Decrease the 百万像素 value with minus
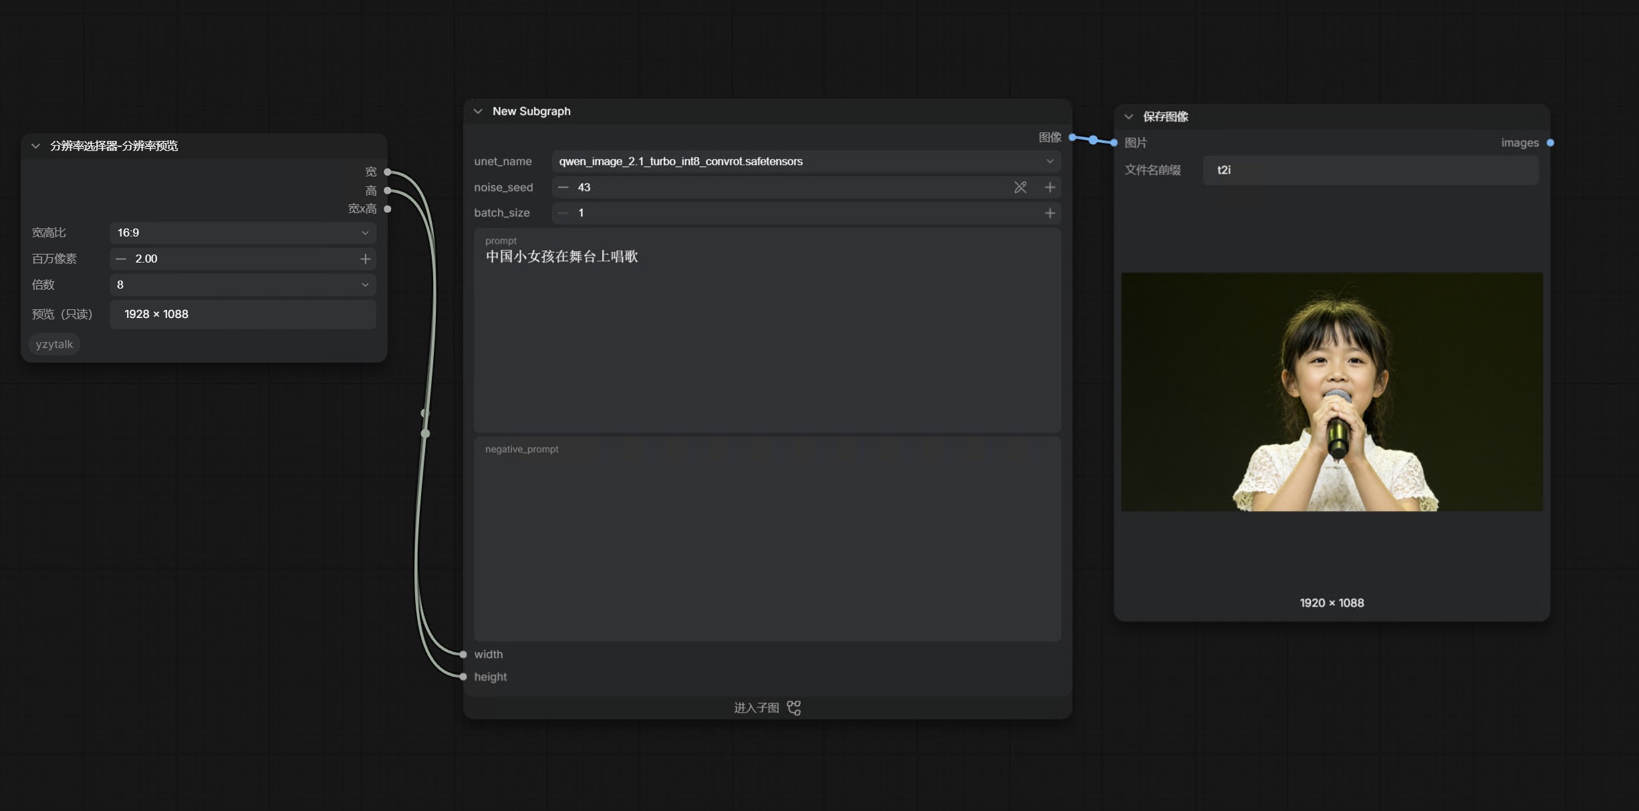1639x811 pixels. pos(121,259)
